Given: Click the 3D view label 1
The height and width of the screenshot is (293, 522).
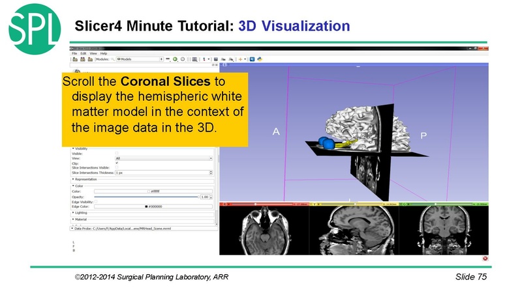Looking at the screenshot, I should [224, 64].
